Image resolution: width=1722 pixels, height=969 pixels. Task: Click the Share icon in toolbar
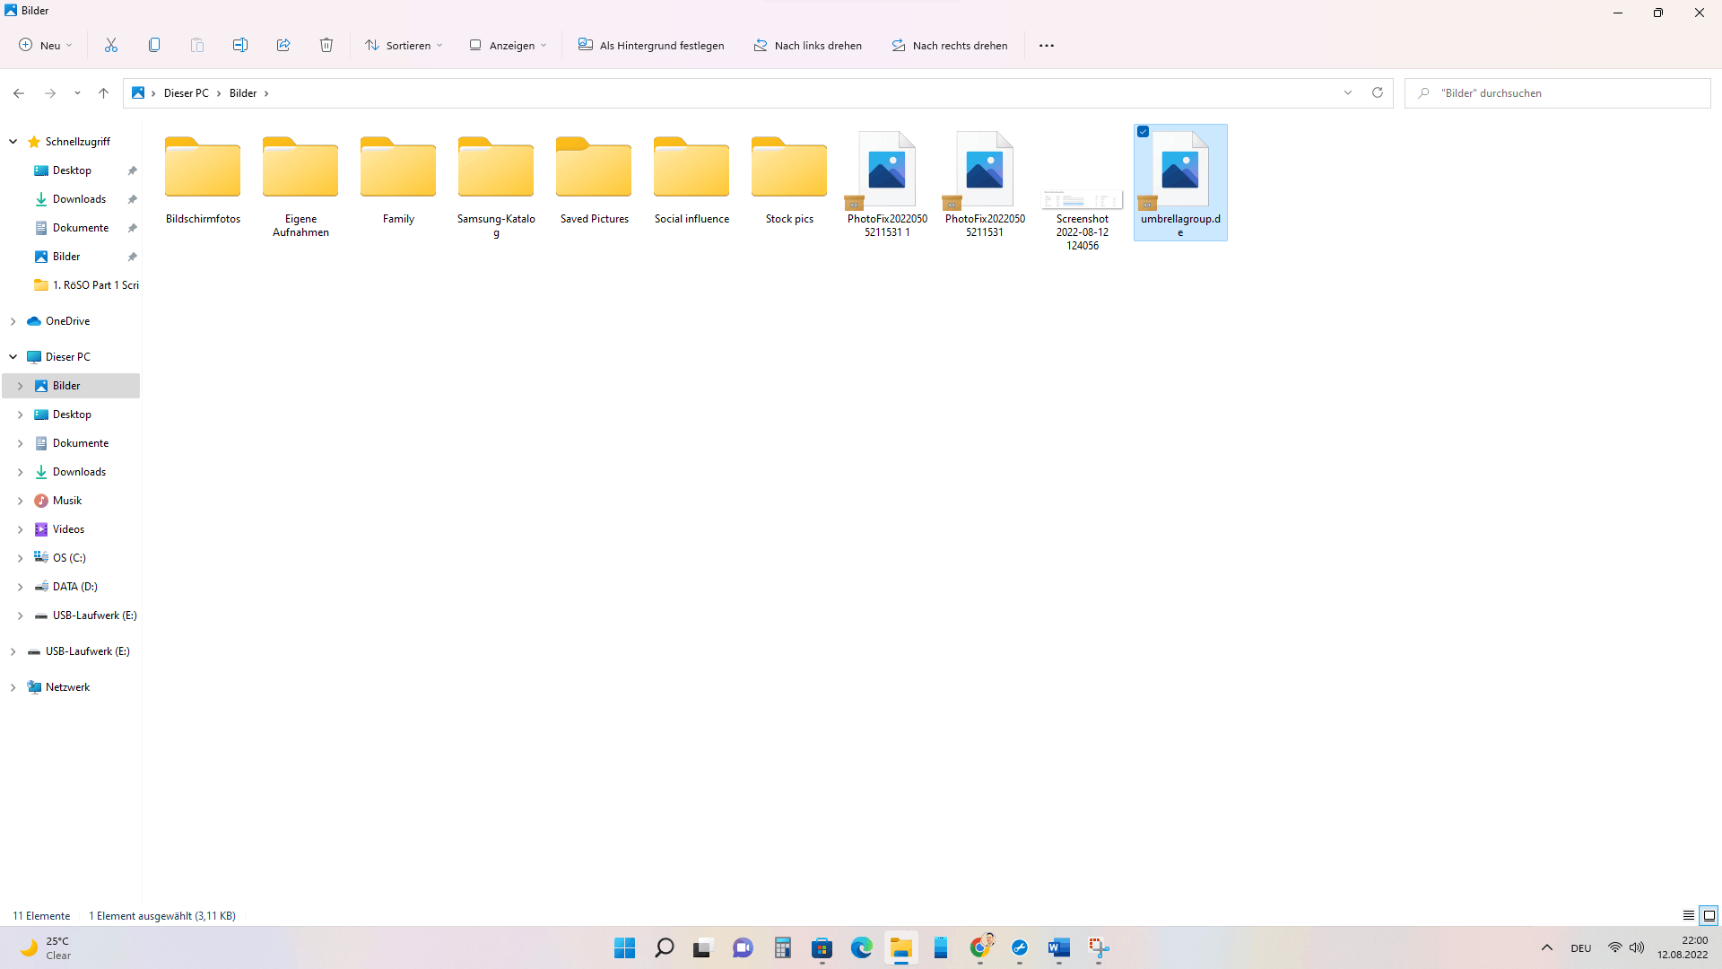point(283,45)
